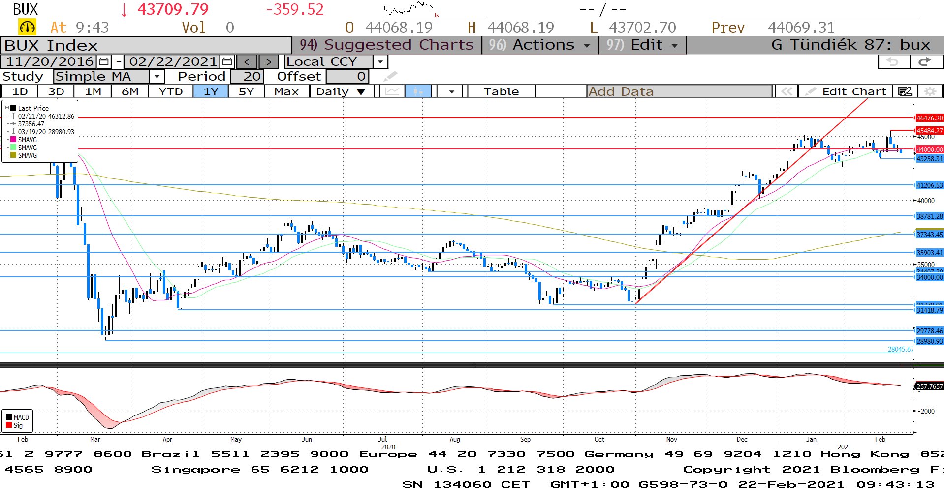This screenshot has width=944, height=504.
Task: Open the annotations panel icon next to Edit Chart
Action: 905,91
